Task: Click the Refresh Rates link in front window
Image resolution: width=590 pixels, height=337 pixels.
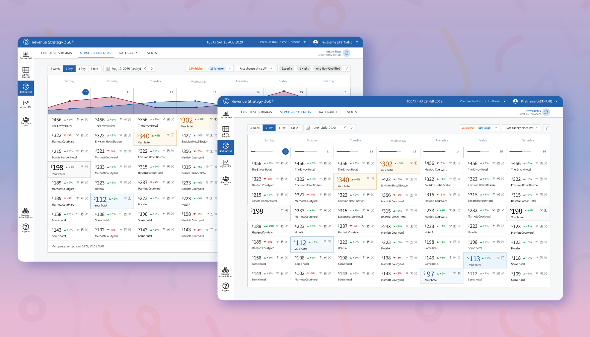Action: [x=533, y=111]
